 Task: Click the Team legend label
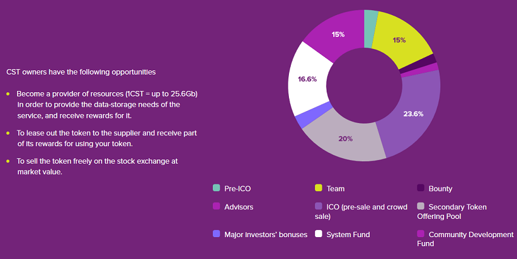click(335, 189)
